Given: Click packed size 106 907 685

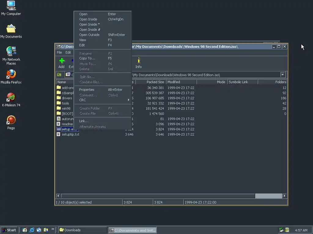Looking at the screenshot, I should (x=155, y=98).
